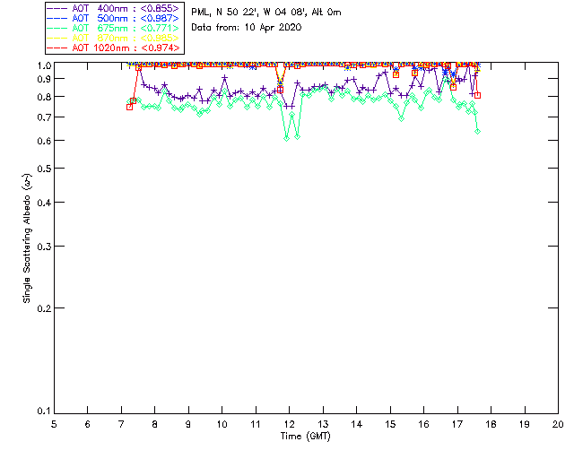The image size is (574, 459).
Task: Click the 0.4 y-axis tick label
Action: point(44,203)
